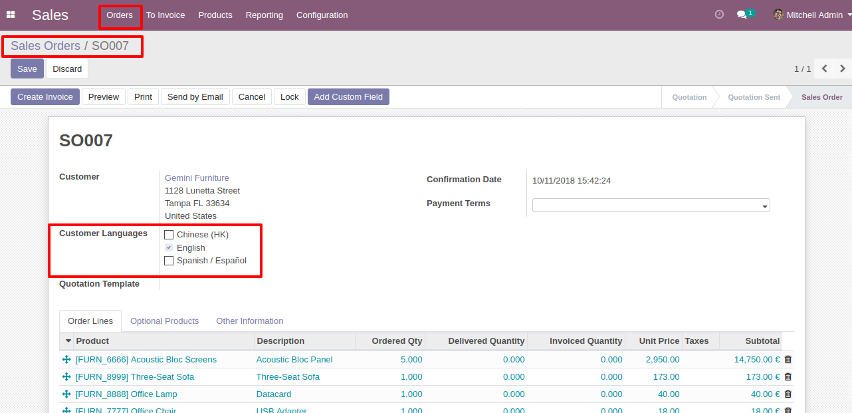This screenshot has height=413, width=852.
Task: Click Mitchell Admin's avatar picture
Action: tap(778, 15)
